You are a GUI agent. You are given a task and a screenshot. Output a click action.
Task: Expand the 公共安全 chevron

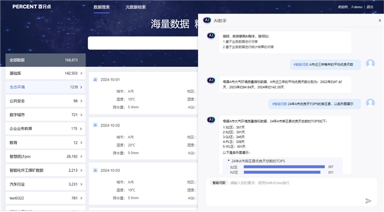pos(82,101)
